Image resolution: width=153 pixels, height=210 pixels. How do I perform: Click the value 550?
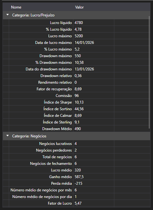coord(78,56)
